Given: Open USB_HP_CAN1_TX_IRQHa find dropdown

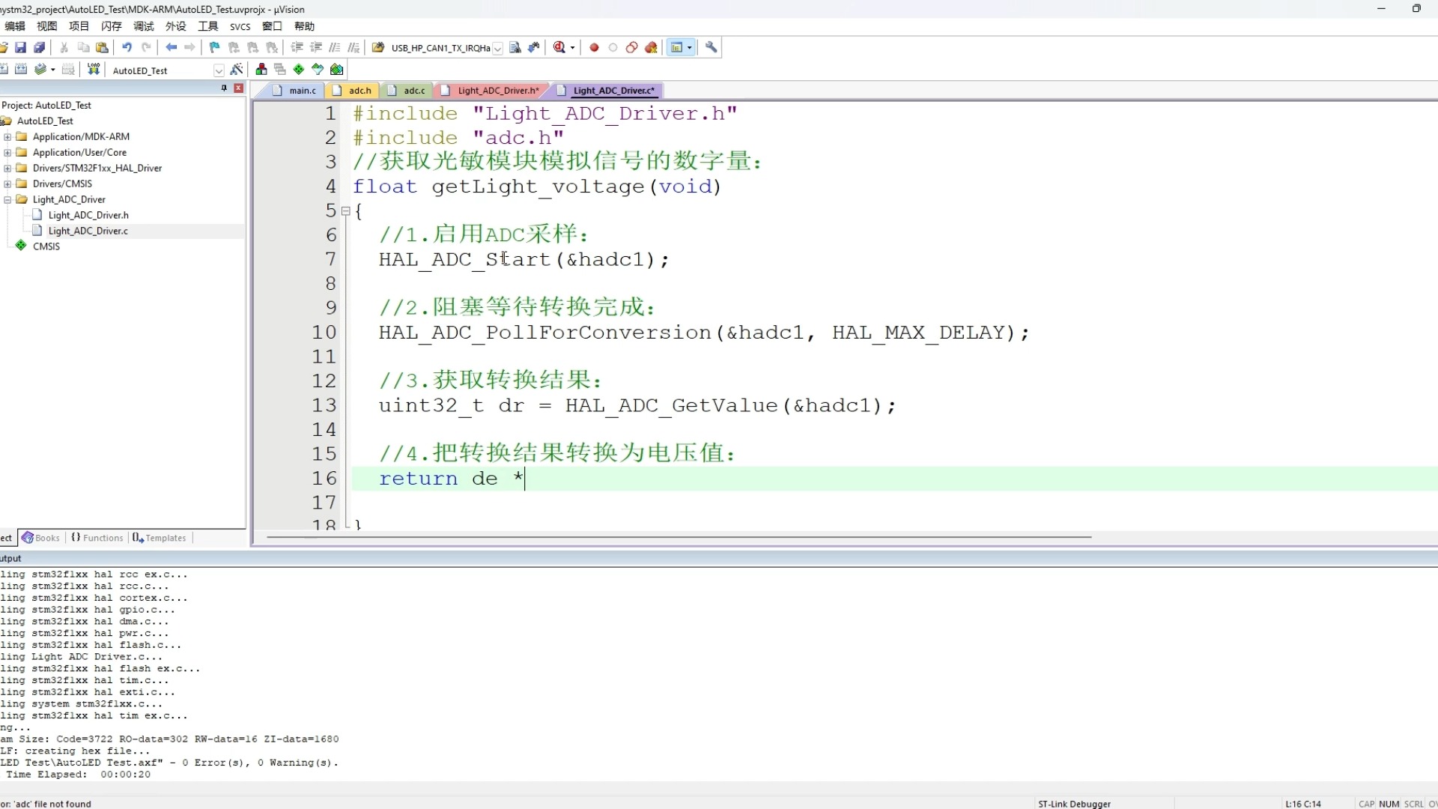Looking at the screenshot, I should 497,48.
